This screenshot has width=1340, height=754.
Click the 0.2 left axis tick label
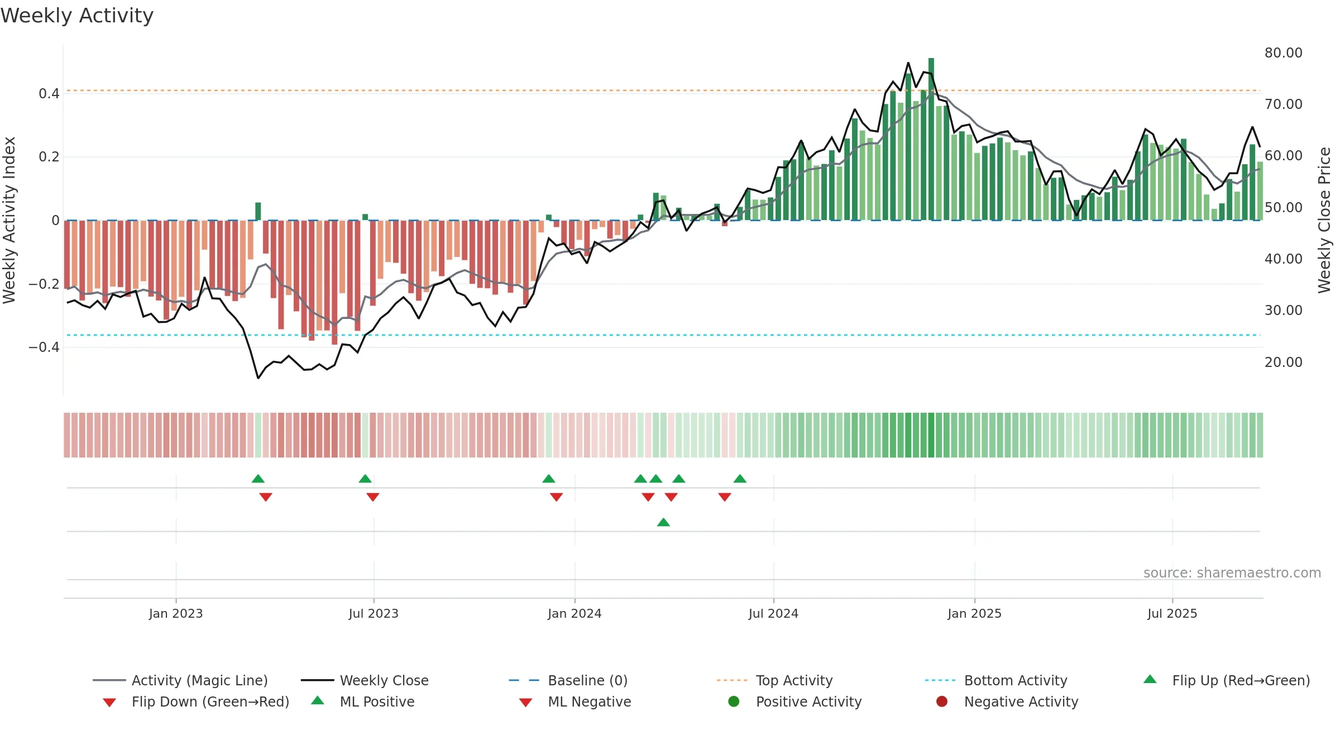pyautogui.click(x=49, y=157)
